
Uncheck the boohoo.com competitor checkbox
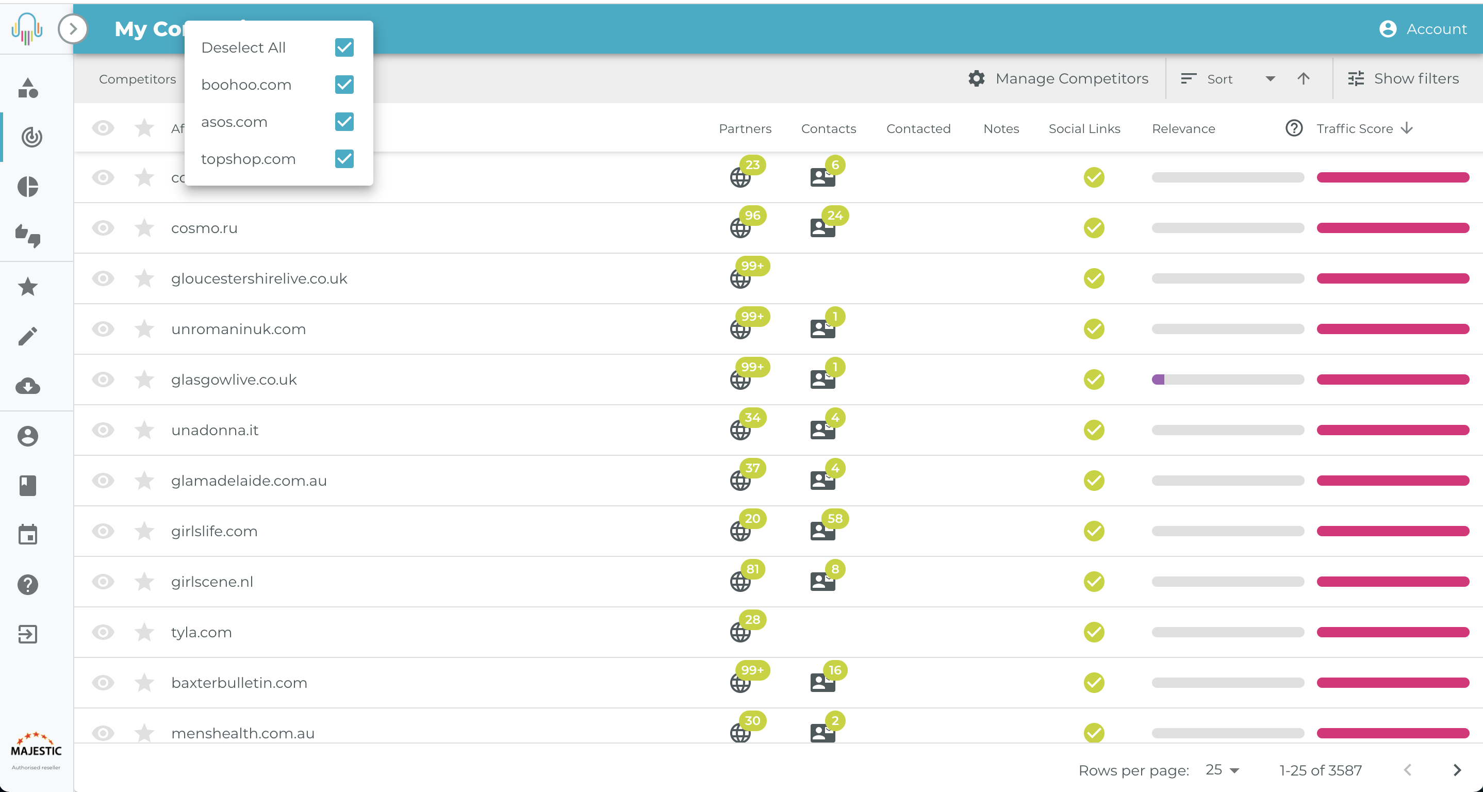344,85
